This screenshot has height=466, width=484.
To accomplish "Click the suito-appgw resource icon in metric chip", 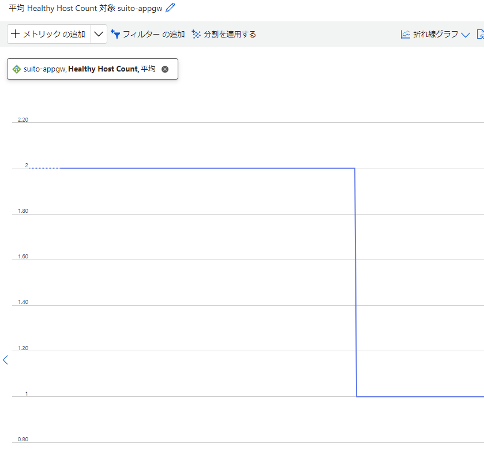I will tap(17, 69).
